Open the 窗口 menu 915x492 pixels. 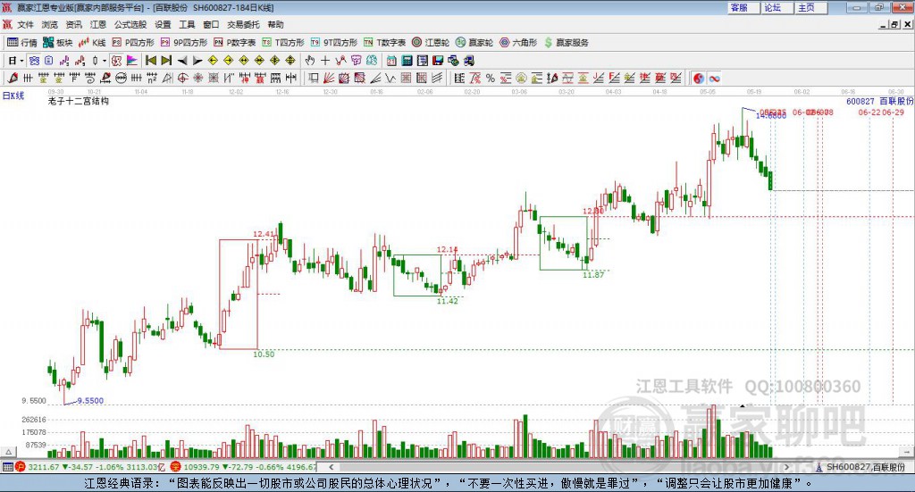pyautogui.click(x=211, y=24)
